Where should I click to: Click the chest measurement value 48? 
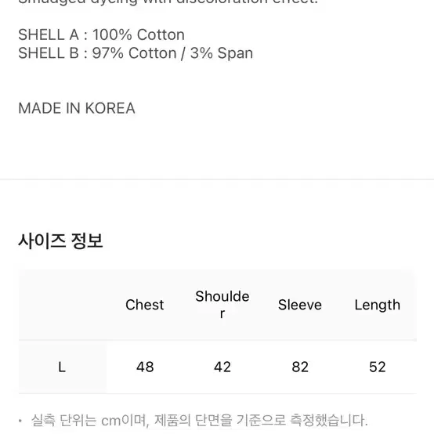click(145, 367)
